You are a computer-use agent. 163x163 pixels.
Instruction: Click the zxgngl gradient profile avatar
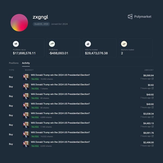pos(19,23)
